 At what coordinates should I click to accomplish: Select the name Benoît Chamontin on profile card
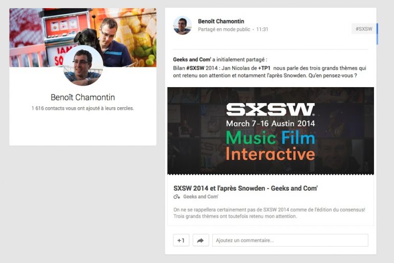click(82, 97)
